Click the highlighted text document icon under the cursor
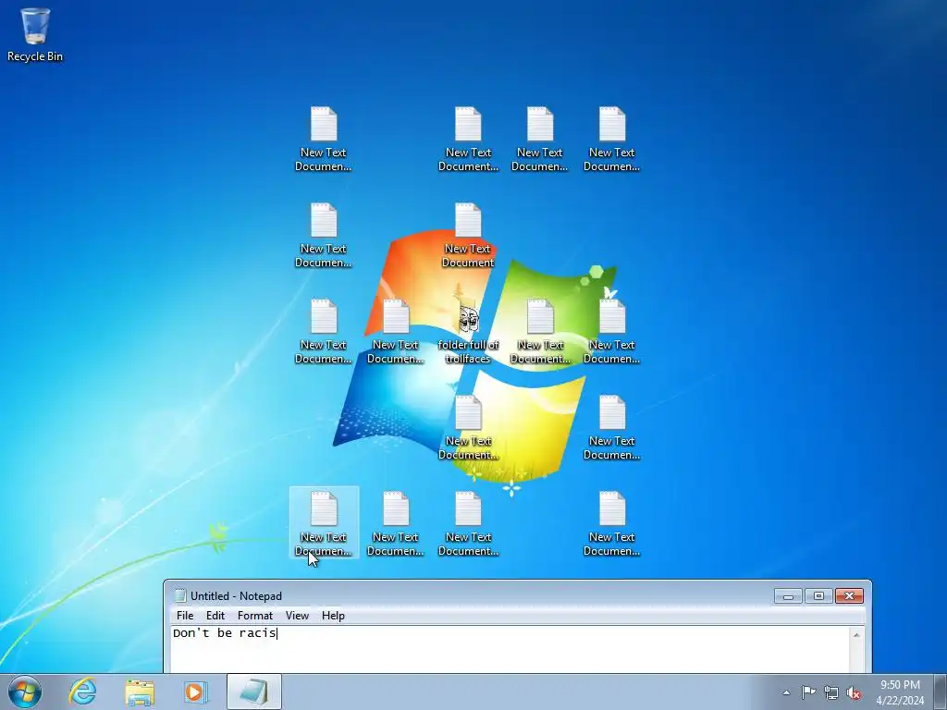947x710 pixels. [x=324, y=523]
